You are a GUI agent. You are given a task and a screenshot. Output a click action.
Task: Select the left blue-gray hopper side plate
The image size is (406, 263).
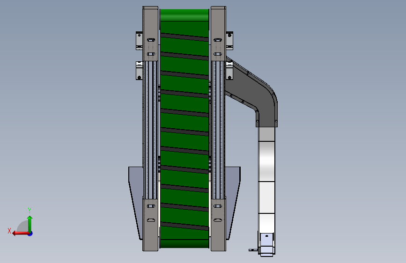tap(136, 203)
